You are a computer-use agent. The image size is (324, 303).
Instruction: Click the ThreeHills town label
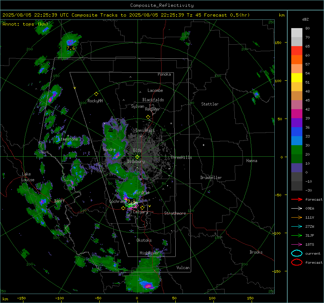181,157
